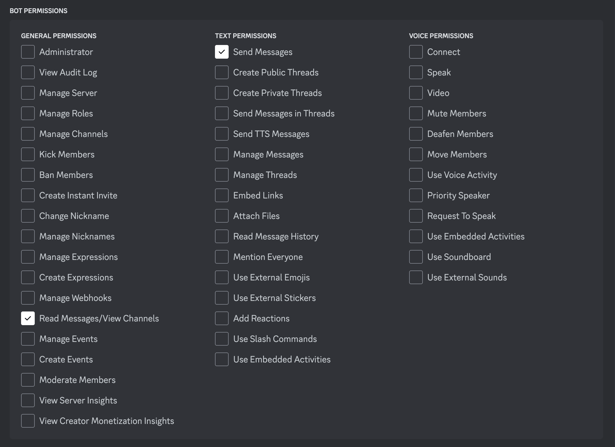Check Read Message History box
The height and width of the screenshot is (447, 615).
[222, 236]
